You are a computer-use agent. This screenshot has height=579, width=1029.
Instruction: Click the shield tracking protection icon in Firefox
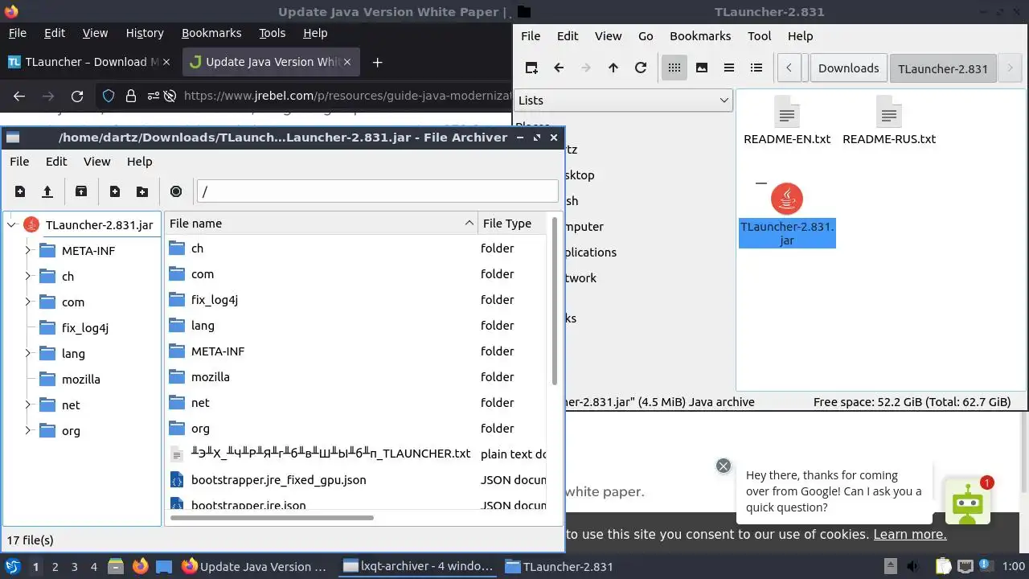109,96
